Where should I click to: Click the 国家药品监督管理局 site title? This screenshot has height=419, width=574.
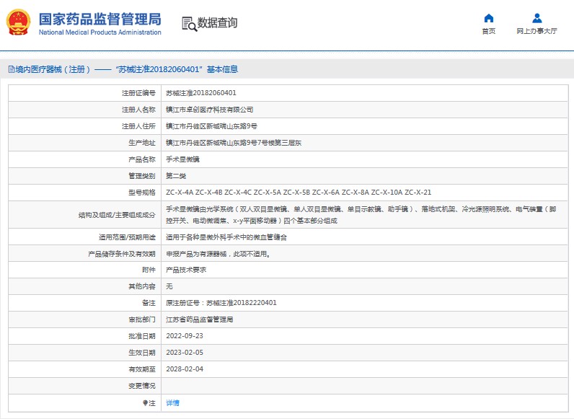click(100, 18)
